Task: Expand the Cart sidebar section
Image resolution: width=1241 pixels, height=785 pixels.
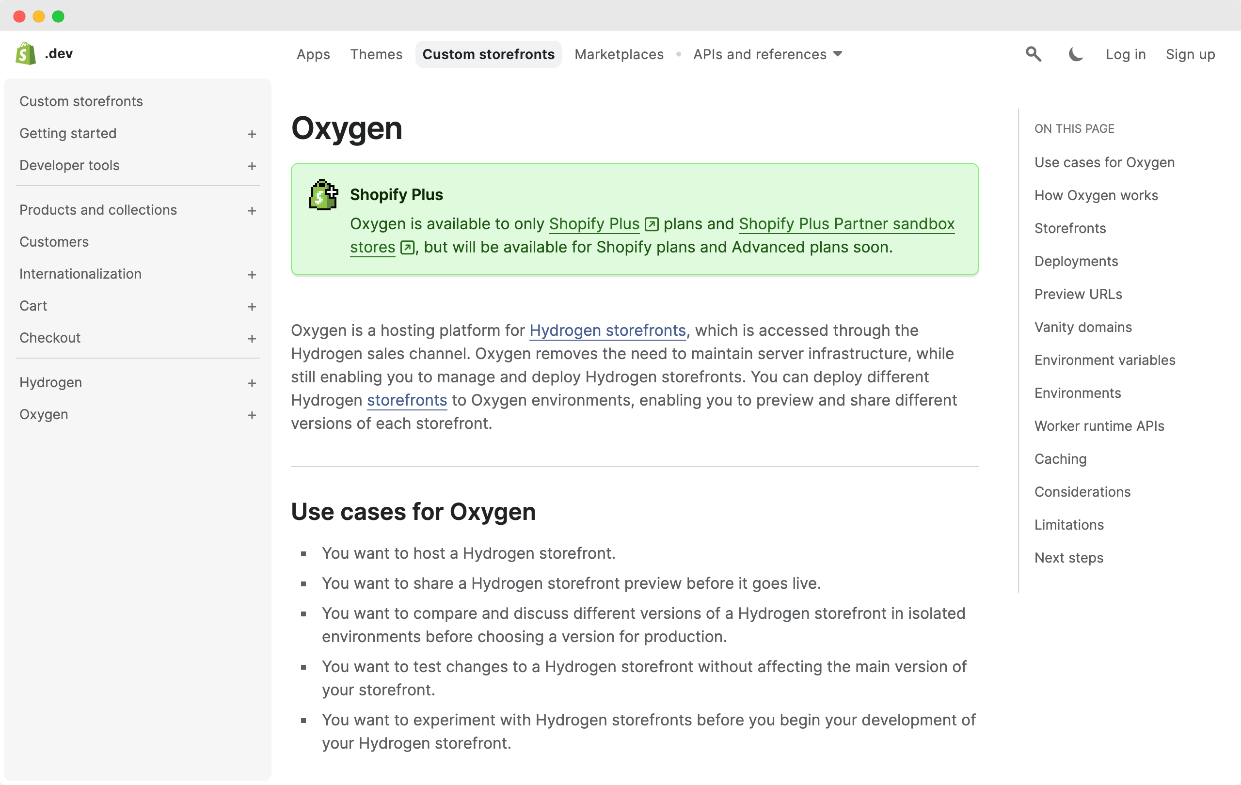Action: click(252, 306)
